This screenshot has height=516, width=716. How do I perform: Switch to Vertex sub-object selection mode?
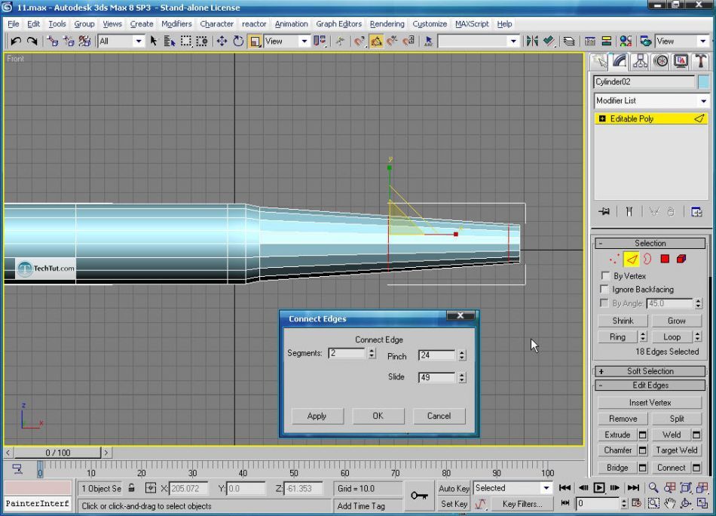[x=615, y=259]
